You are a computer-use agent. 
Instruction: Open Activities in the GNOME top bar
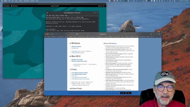7,6
